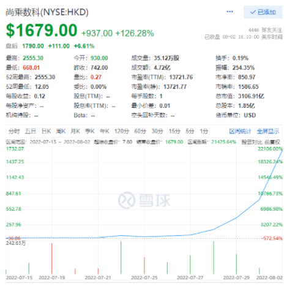The width and height of the screenshot is (303, 289).
Task: Click the 242.63万 volume label
Action: click(x=16, y=243)
